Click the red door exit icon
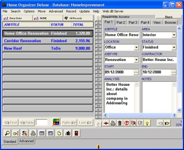 click(x=76, y=133)
